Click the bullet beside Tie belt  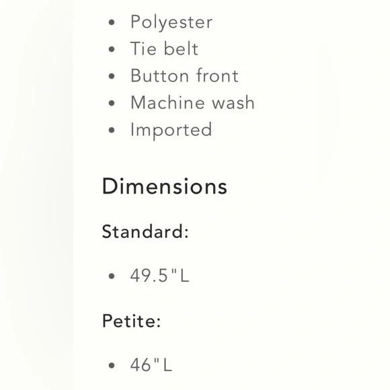[112, 49]
